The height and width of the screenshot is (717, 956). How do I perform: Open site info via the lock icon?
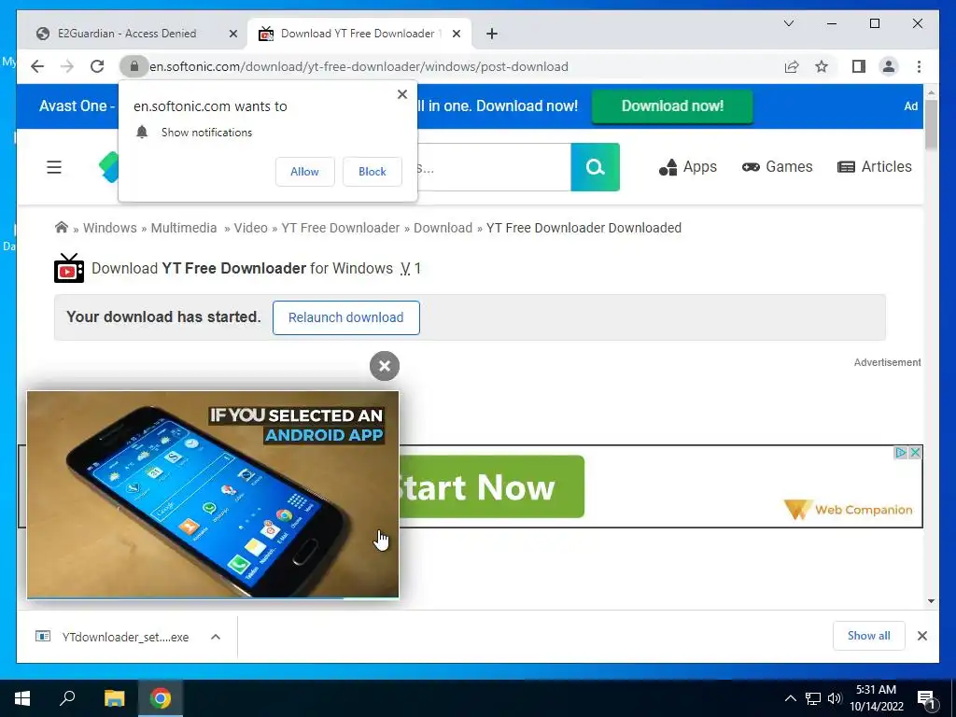pos(134,66)
